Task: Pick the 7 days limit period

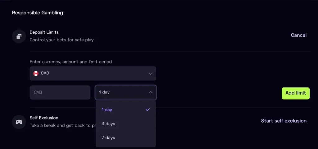Action: (x=108, y=138)
